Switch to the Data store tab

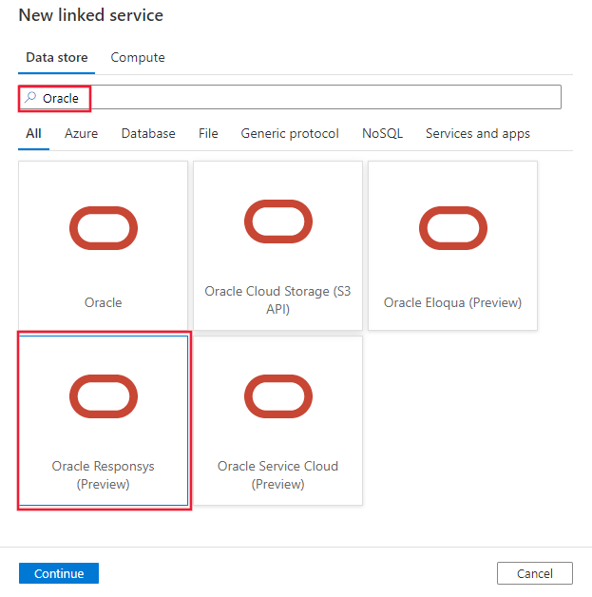pyautogui.click(x=57, y=58)
